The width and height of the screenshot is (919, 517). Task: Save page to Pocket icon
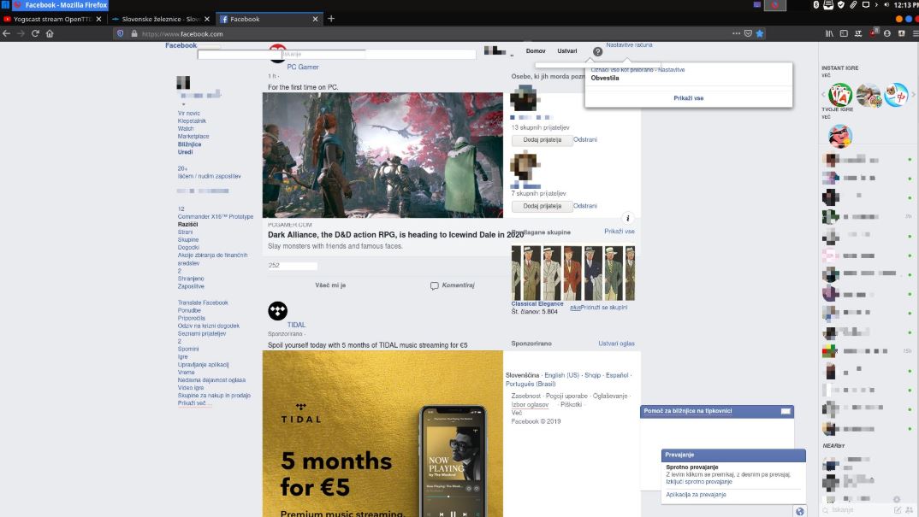[748, 33]
